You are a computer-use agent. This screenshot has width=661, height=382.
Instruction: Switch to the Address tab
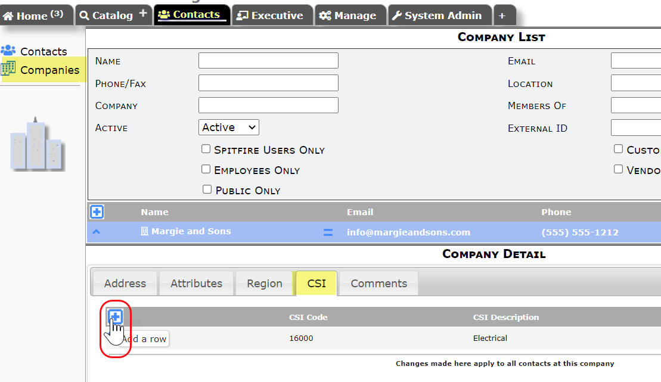[x=125, y=283]
